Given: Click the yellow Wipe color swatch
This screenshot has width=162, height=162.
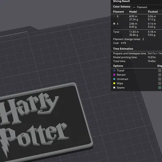Looking at the screenshot, I should click(114, 83).
